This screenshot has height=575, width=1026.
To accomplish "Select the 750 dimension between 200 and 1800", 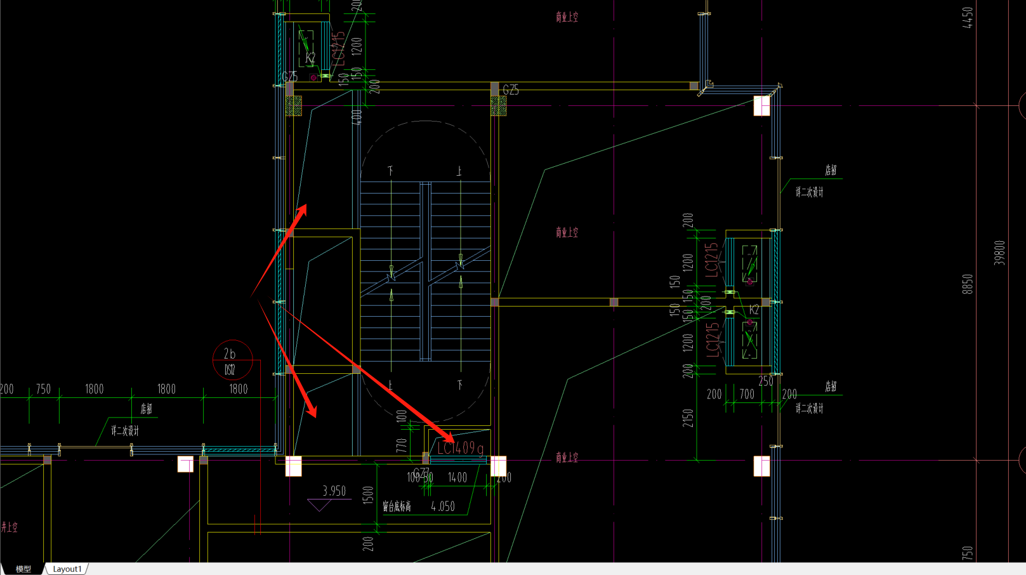I will 43,389.
